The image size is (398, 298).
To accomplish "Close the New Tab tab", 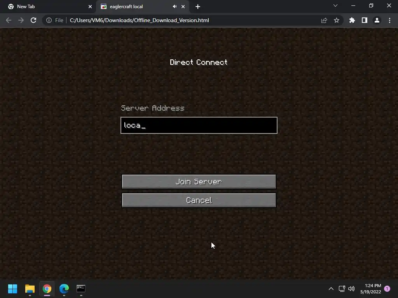I will pyautogui.click(x=90, y=7).
